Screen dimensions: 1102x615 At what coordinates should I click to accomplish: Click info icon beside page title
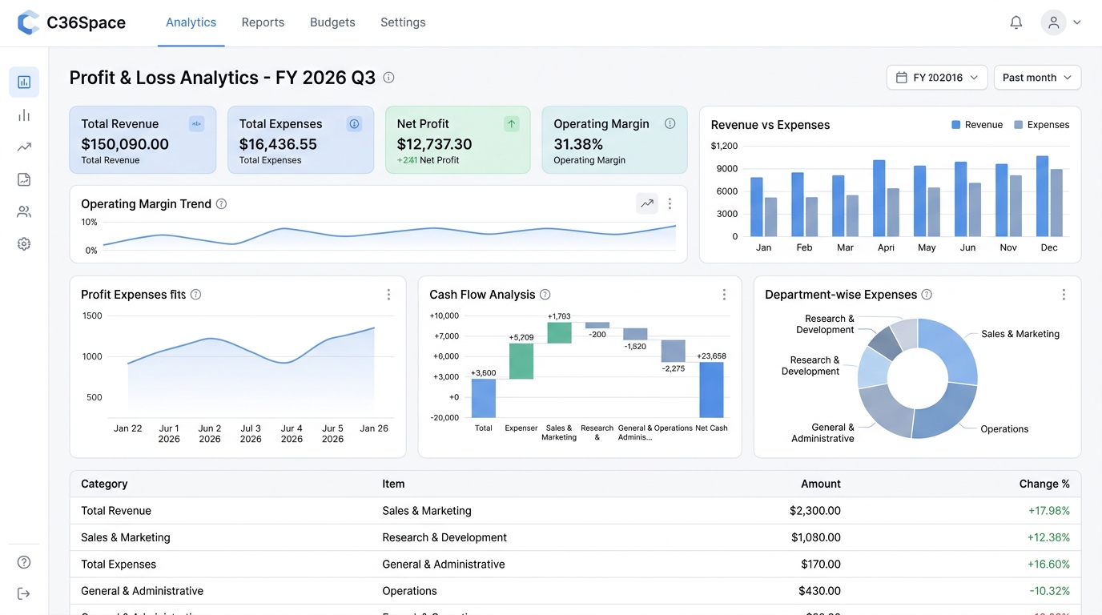(388, 78)
